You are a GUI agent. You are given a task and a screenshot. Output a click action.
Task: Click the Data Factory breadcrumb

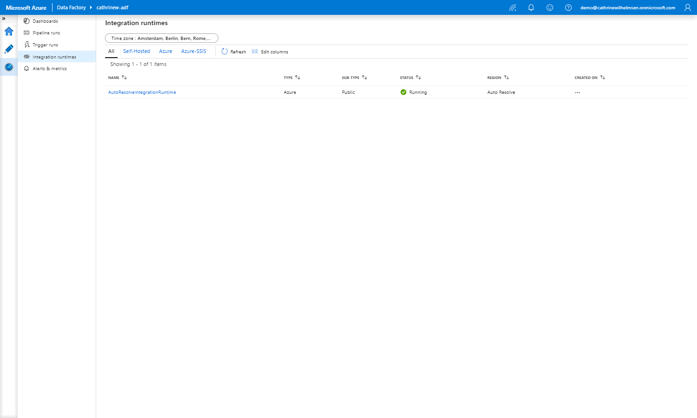pyautogui.click(x=71, y=8)
